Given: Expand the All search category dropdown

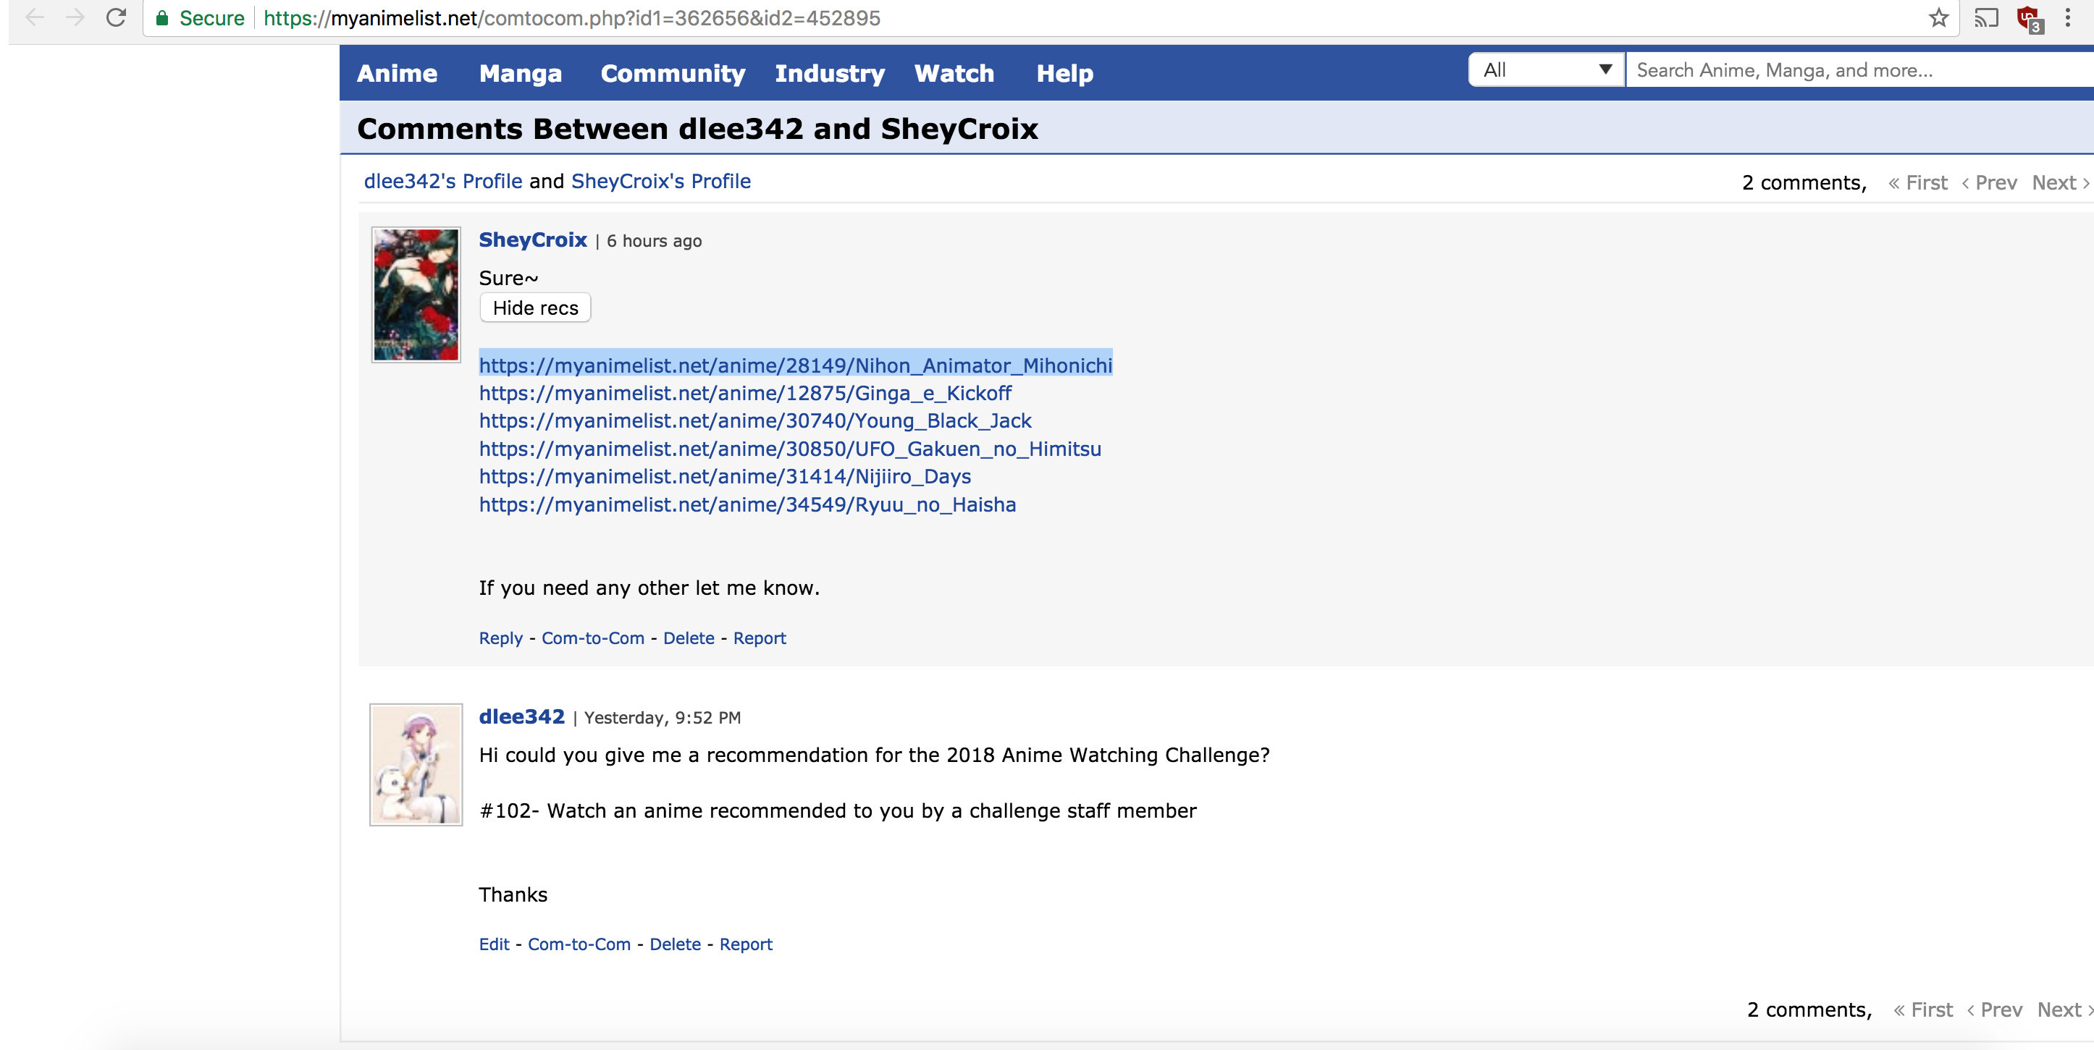Looking at the screenshot, I should coord(1546,70).
